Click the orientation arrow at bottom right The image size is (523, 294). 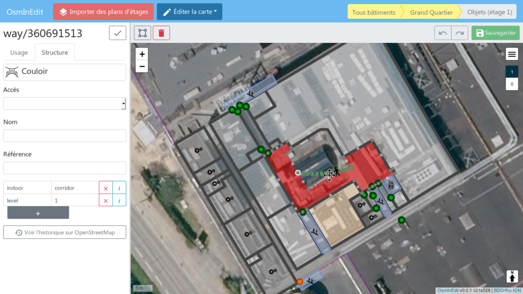point(512,276)
